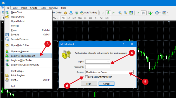
Task: Click the chart Templates icon
Action: click(x=164, y=13)
